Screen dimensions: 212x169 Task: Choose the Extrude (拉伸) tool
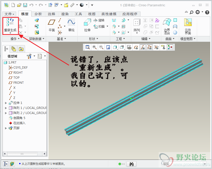[x=87, y=25]
